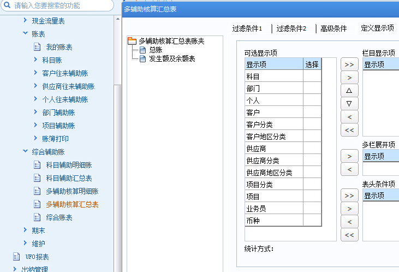
Task: Tick the 选择 cell for 客户
Action: [312, 112]
